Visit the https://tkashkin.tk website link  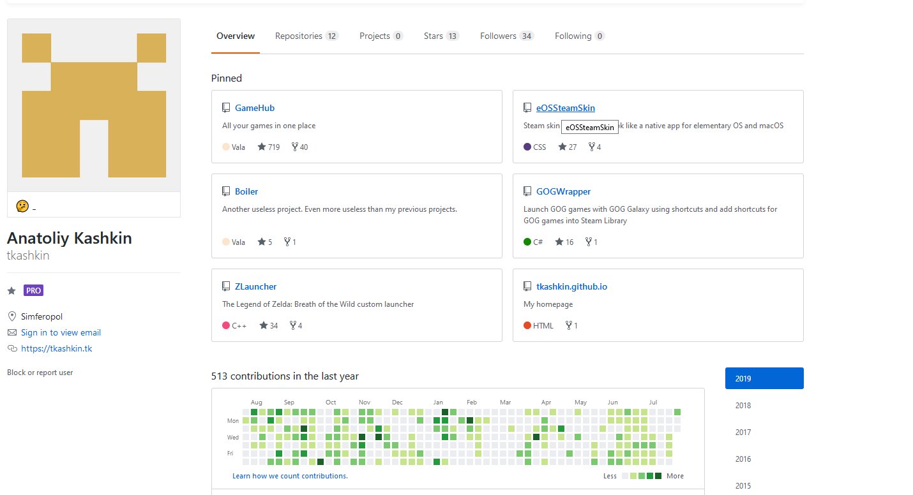tap(56, 348)
